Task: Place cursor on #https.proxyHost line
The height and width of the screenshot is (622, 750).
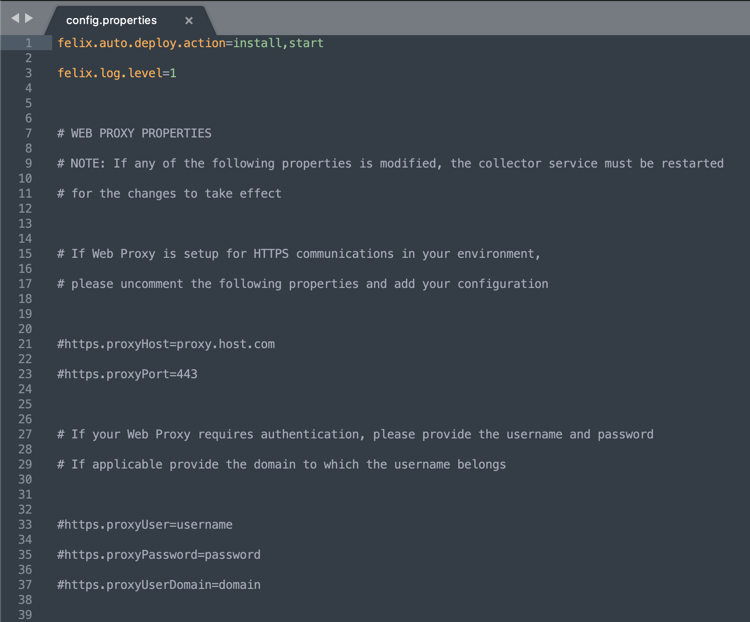Action: click(x=166, y=344)
